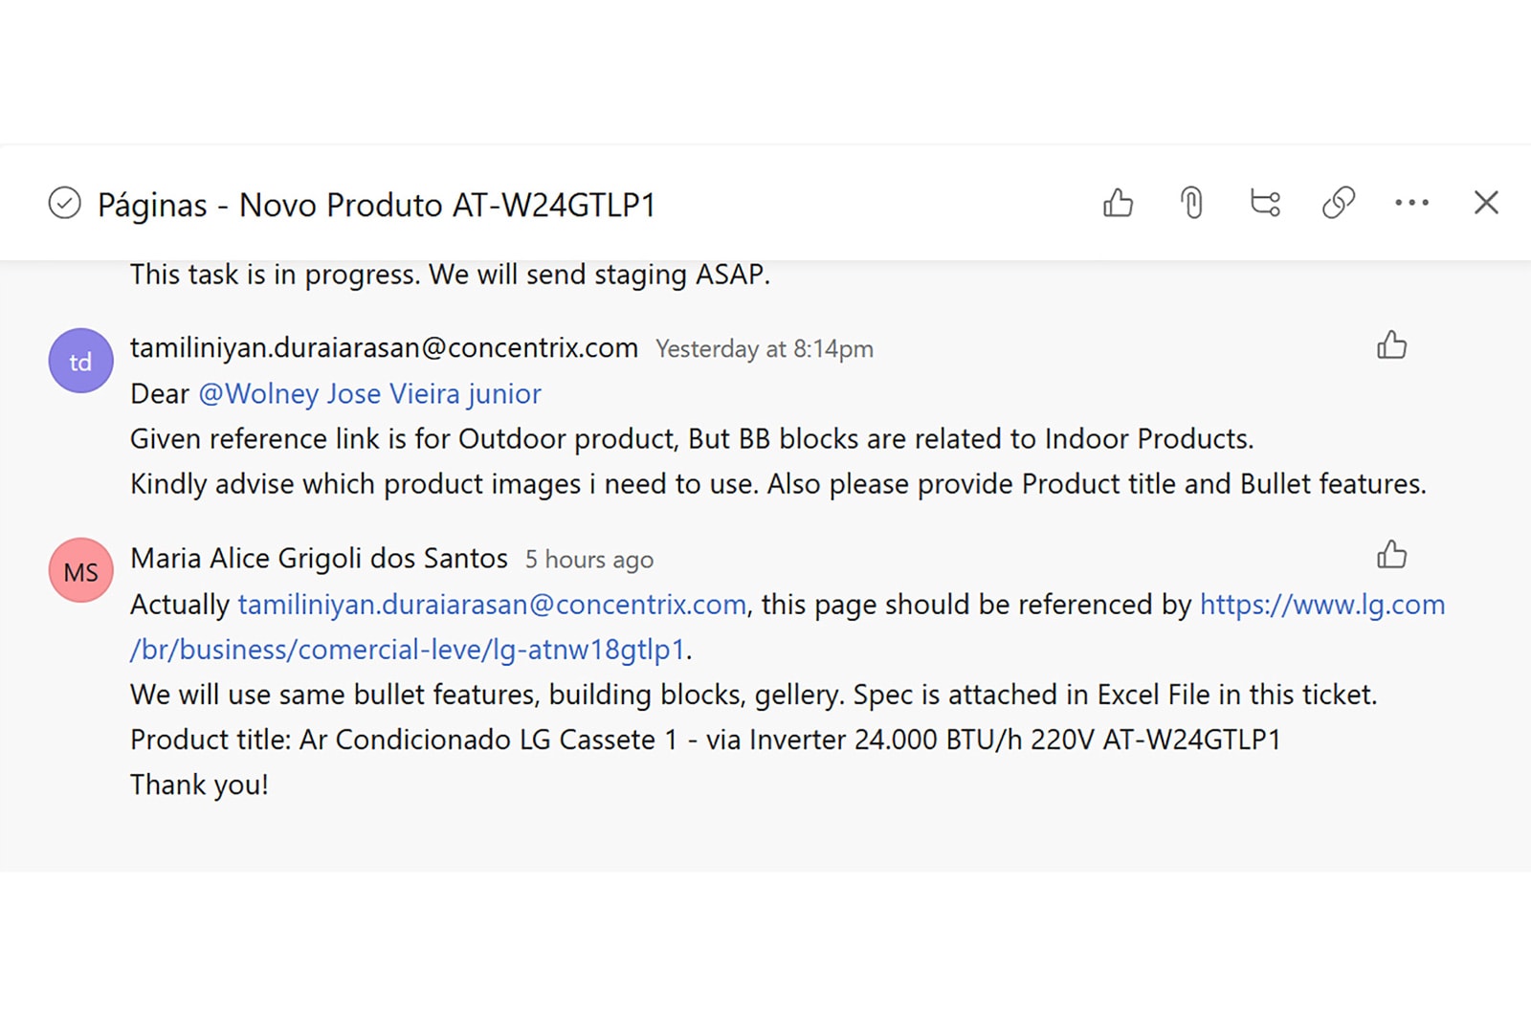Viewport: 1531px width, 1016px height.
Task: Add a subtask using the branch icon
Action: point(1265,203)
